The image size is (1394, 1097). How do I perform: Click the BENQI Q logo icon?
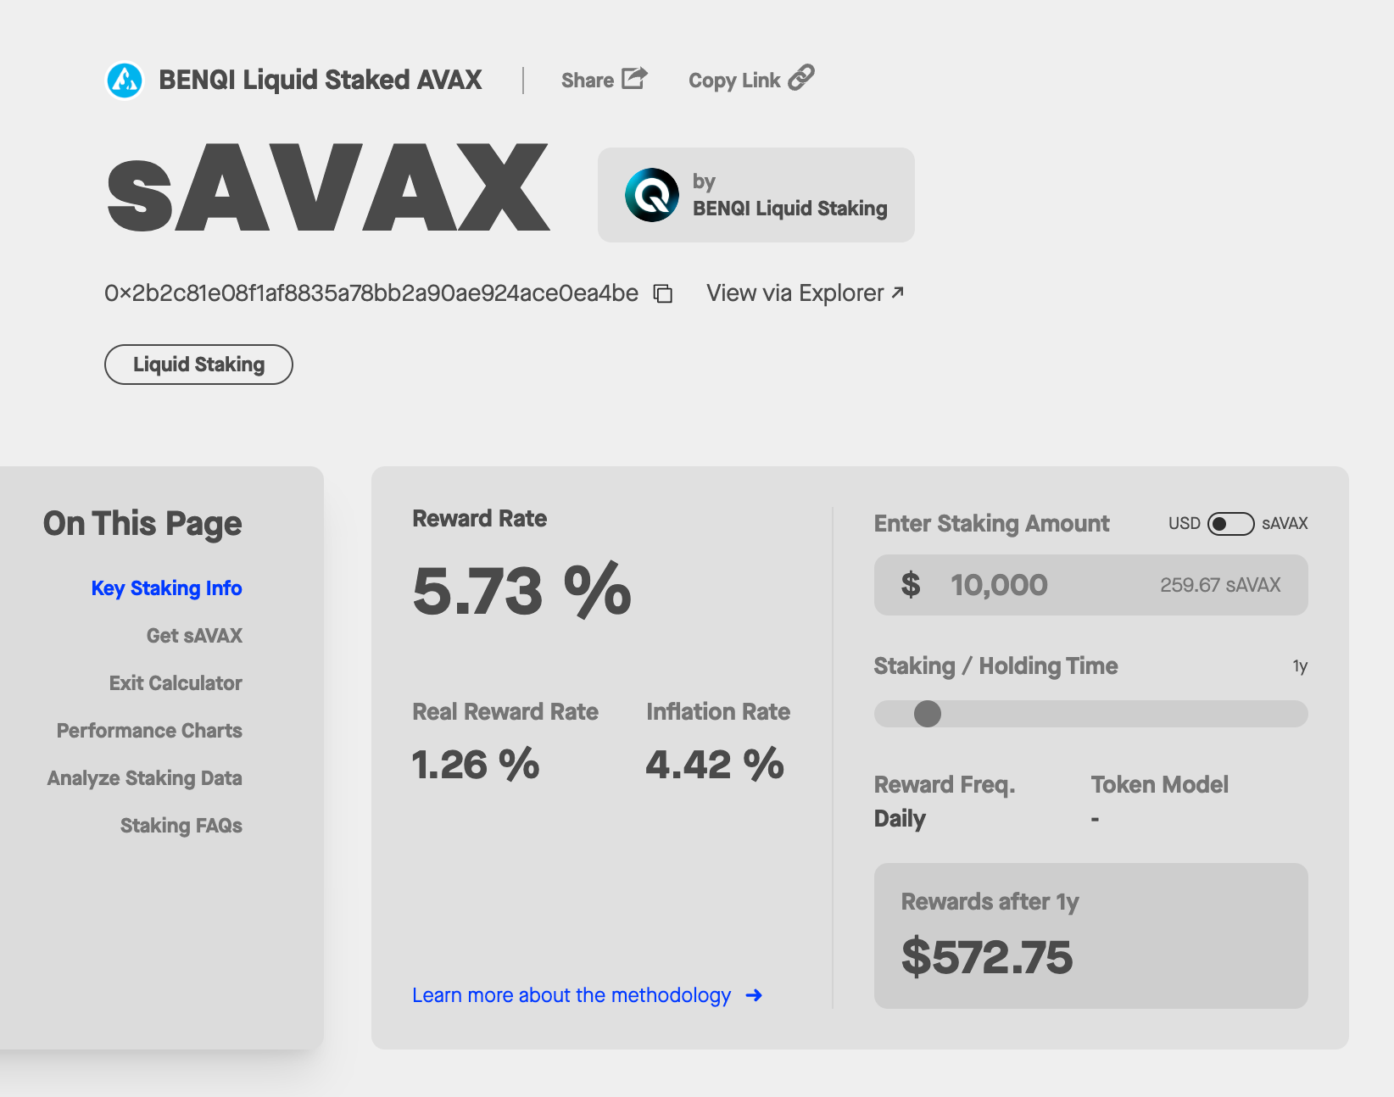[652, 195]
